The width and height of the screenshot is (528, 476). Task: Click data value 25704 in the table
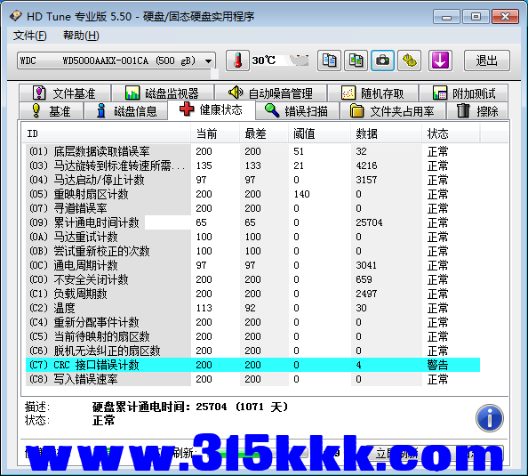[369, 222]
